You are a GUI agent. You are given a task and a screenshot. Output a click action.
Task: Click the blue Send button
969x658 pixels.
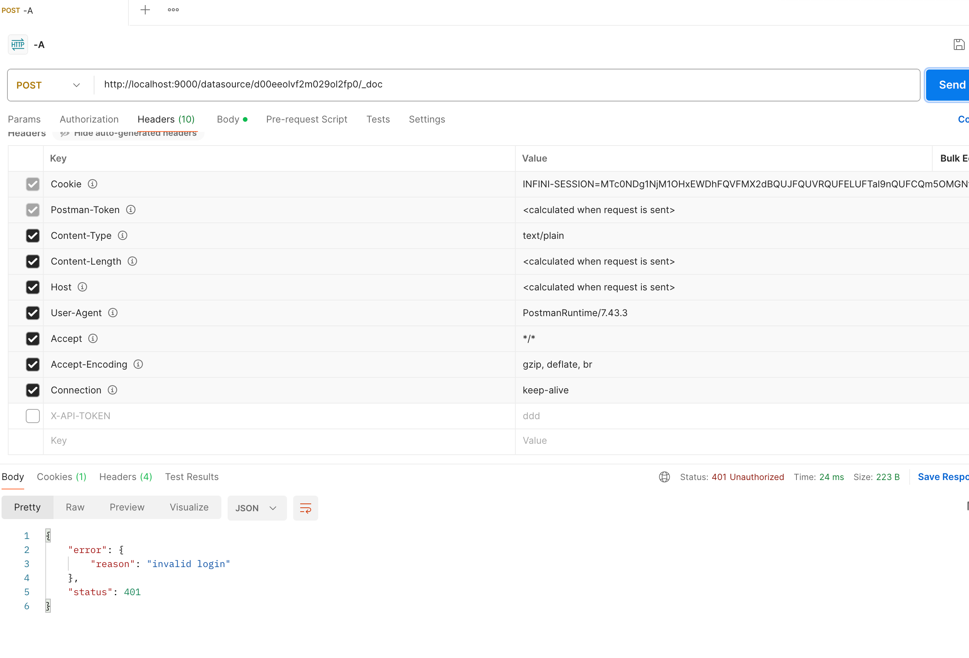[951, 85]
